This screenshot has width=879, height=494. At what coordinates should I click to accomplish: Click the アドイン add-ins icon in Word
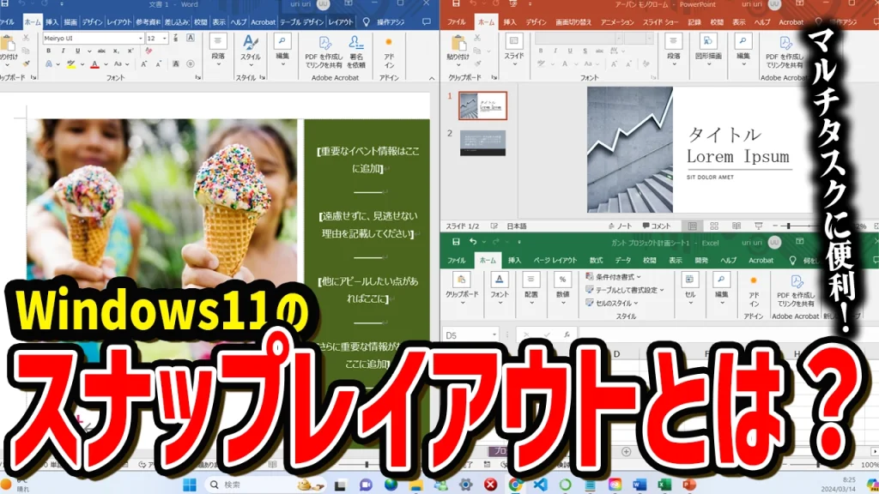pyautogui.click(x=389, y=44)
